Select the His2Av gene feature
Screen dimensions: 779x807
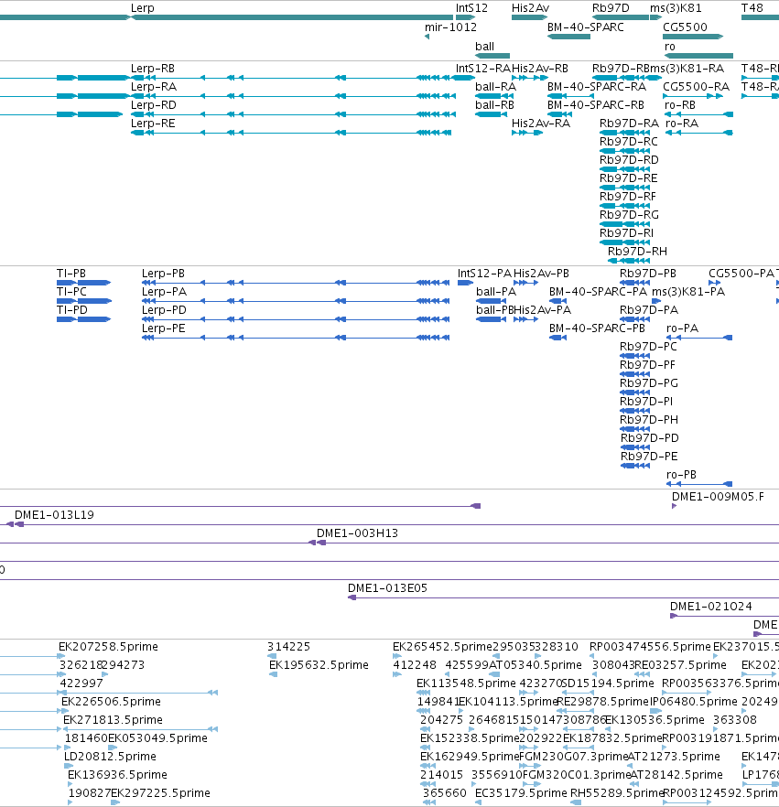(529, 17)
